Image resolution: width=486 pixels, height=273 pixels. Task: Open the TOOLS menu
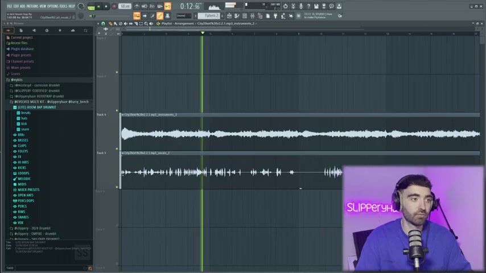click(63, 6)
